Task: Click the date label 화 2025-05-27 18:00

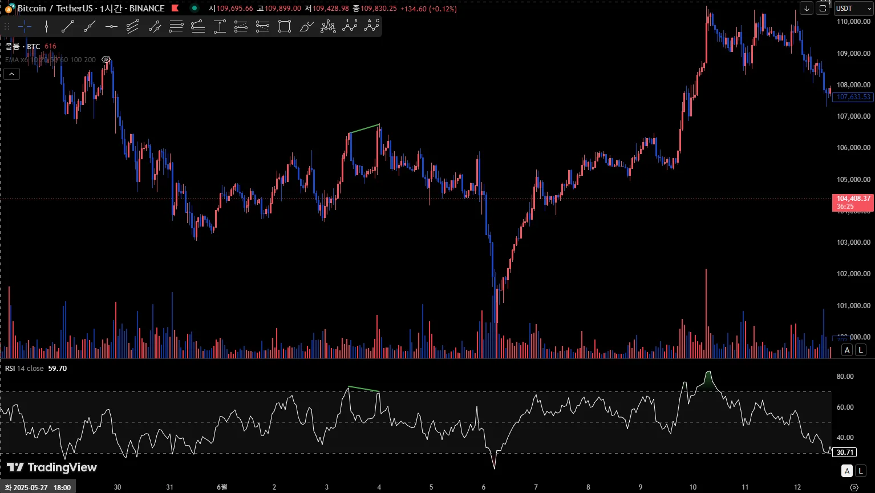Action: pos(38,487)
